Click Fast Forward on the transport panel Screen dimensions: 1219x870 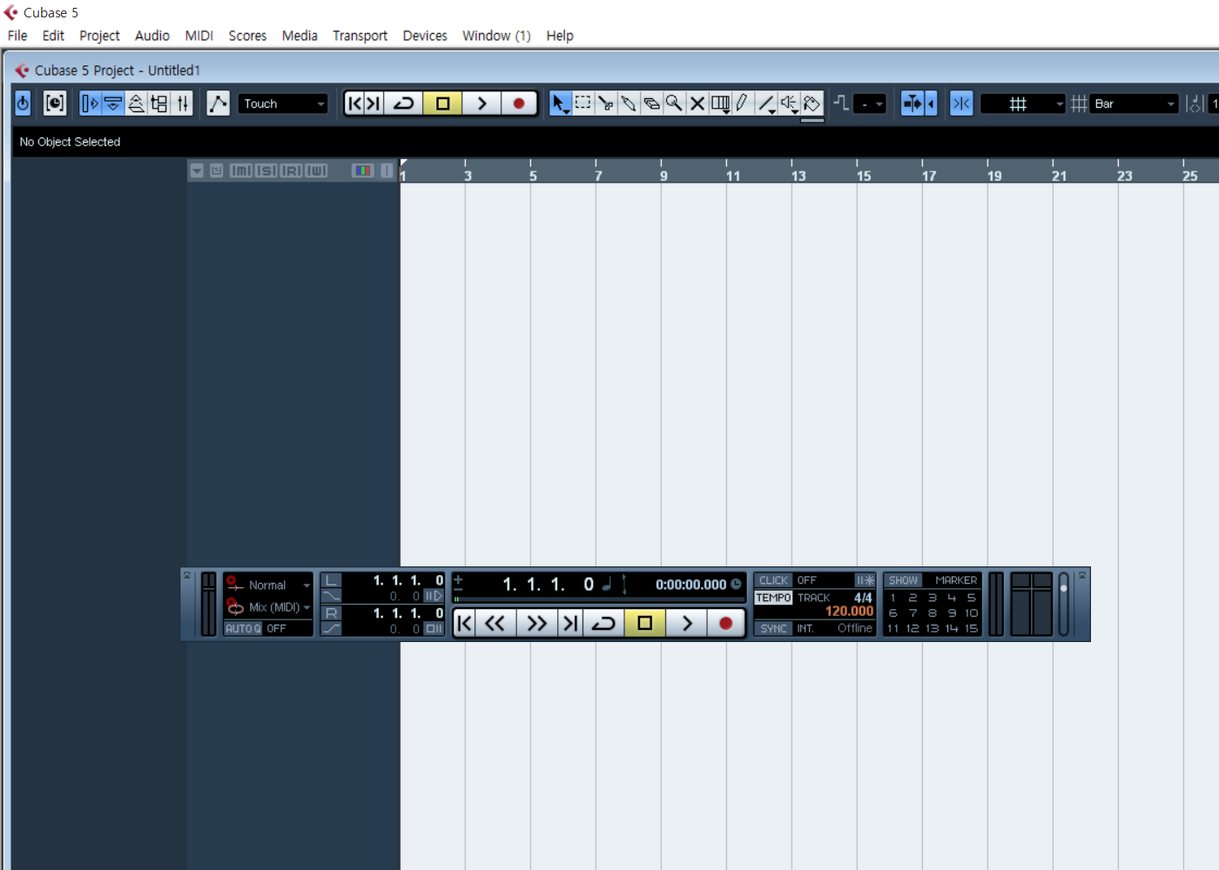coord(537,623)
